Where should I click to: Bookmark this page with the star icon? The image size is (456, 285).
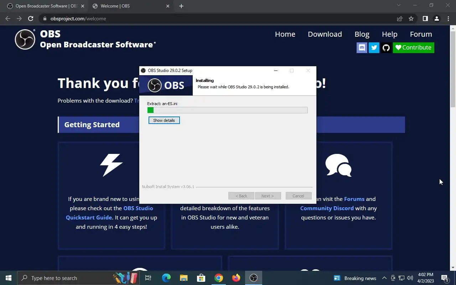(411, 19)
